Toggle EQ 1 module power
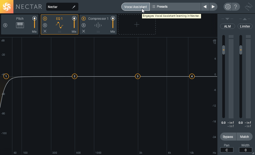 45,18
